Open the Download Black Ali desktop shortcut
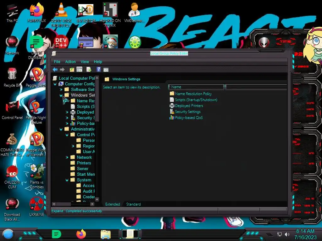The height and width of the screenshot is (241, 322). (x=12, y=209)
